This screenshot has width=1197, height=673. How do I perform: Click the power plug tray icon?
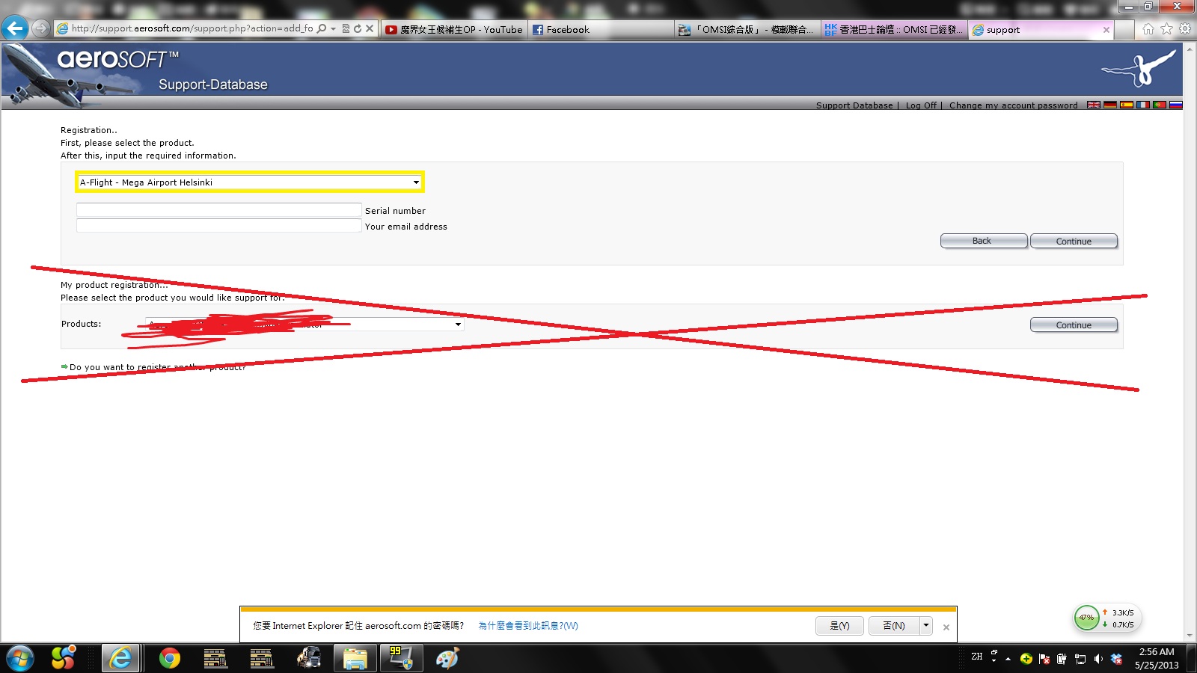1062,659
